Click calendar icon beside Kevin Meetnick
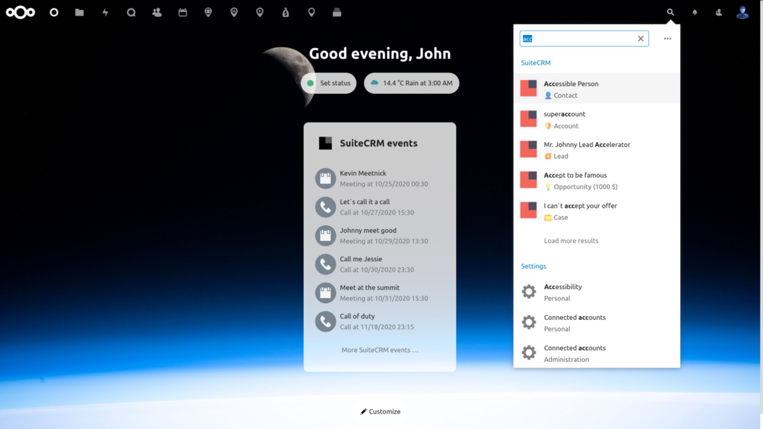763x429 pixels. pyautogui.click(x=325, y=178)
